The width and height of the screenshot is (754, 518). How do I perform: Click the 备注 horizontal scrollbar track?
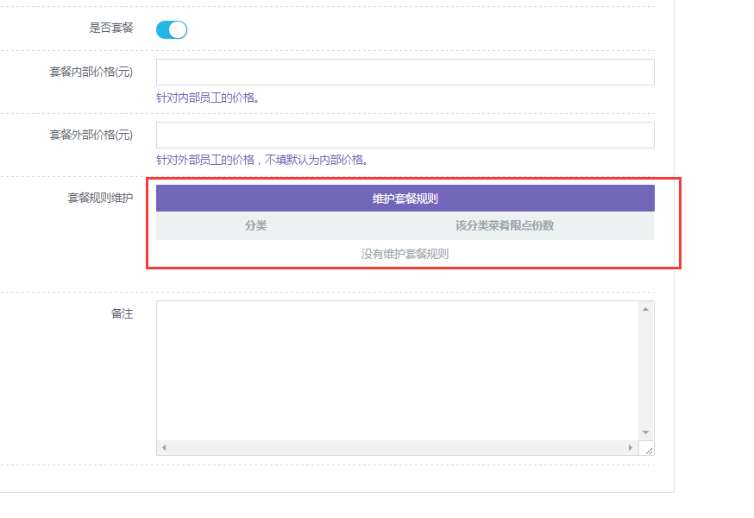point(397,448)
